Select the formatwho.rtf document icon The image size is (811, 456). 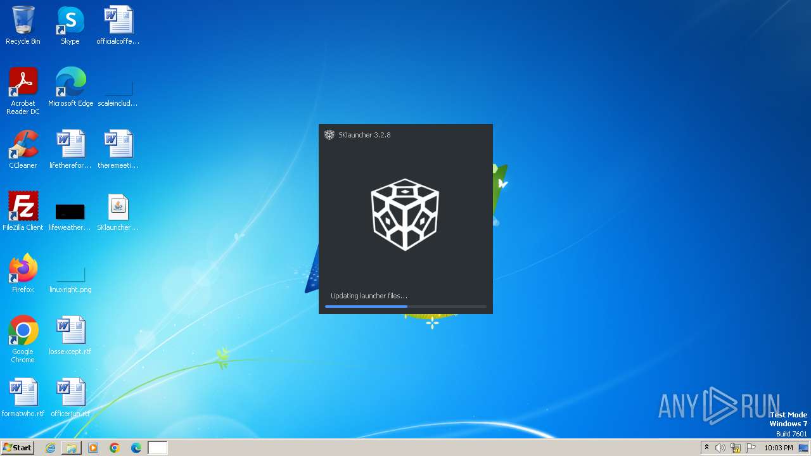pos(23,397)
